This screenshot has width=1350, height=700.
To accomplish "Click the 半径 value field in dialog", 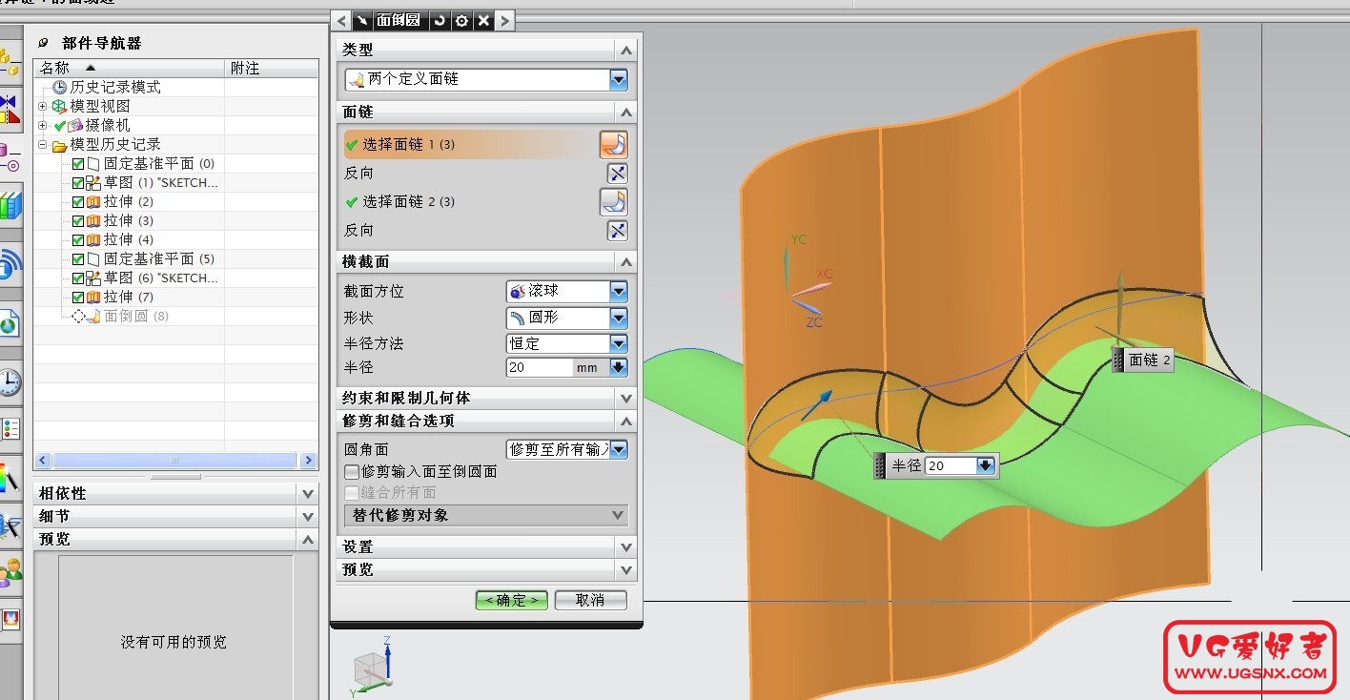I will click(x=540, y=367).
